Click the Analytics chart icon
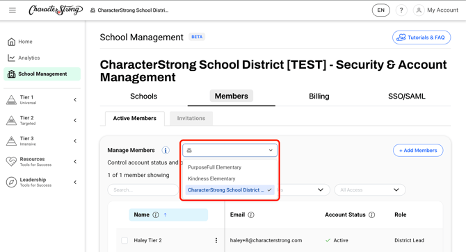Viewport: 466px width, 252px height. pos(11,58)
